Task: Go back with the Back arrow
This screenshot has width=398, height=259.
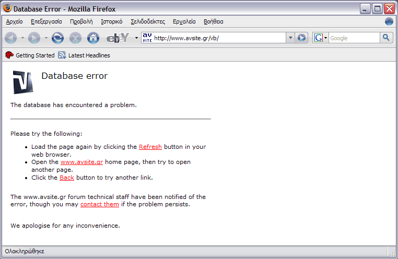Action: pos(10,38)
